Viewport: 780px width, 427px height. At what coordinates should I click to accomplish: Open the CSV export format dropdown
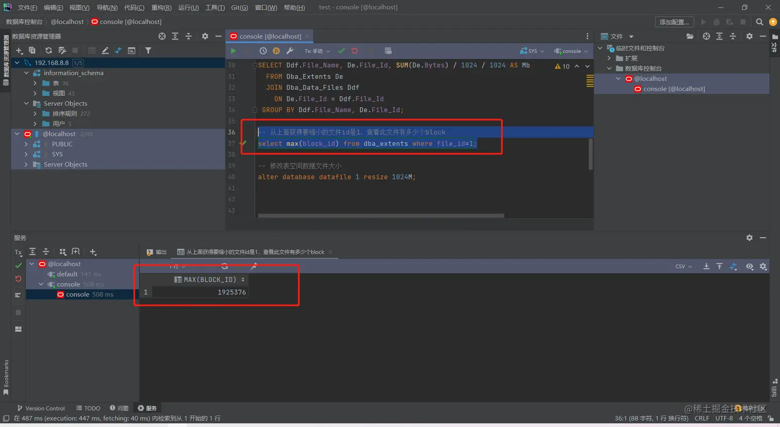pyautogui.click(x=684, y=267)
